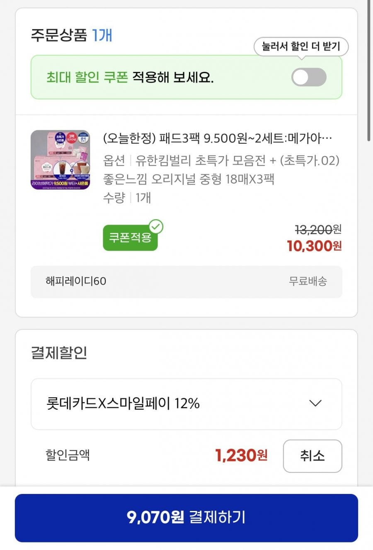Image resolution: width=373 pixels, height=550 pixels.
Task: Click the chevron arrow in the payment discount selector
Action: point(315,403)
